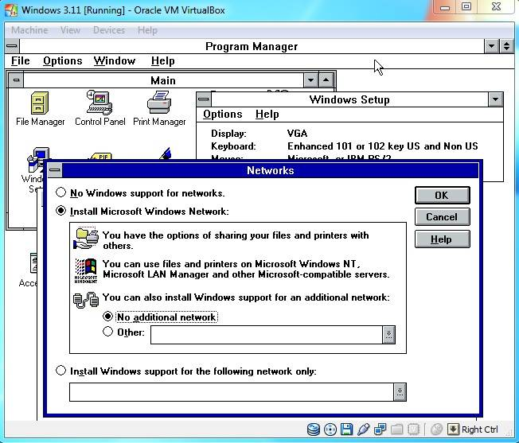The image size is (519, 443).
Task: Choose the Other additional network option
Action: point(108,332)
